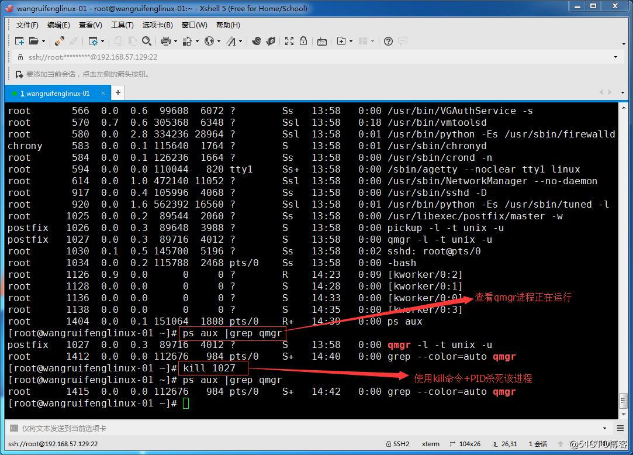
Task: Toggle full screen icon
Action: [x=289, y=41]
